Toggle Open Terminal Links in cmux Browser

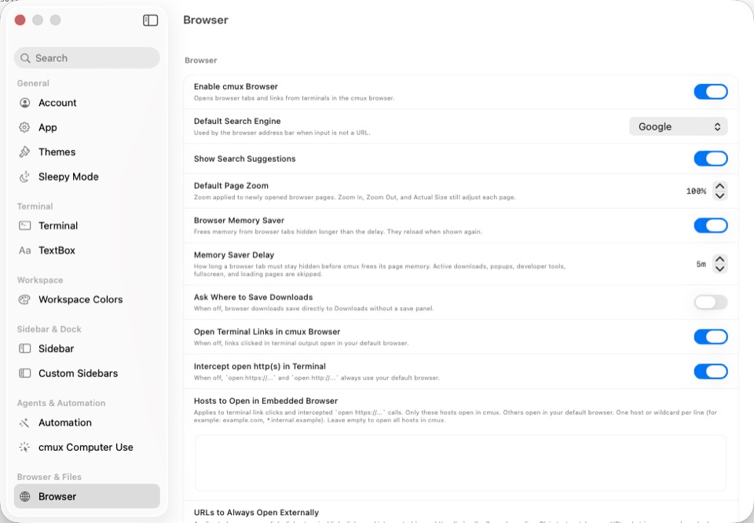coord(710,337)
